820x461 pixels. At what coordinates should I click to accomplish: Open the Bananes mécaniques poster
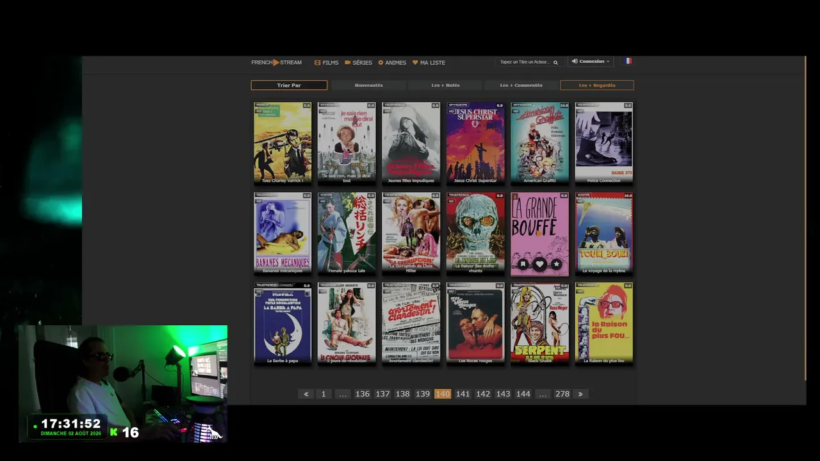[x=283, y=233]
